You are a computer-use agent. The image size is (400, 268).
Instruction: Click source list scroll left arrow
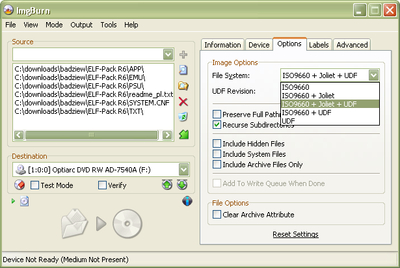click(19, 135)
